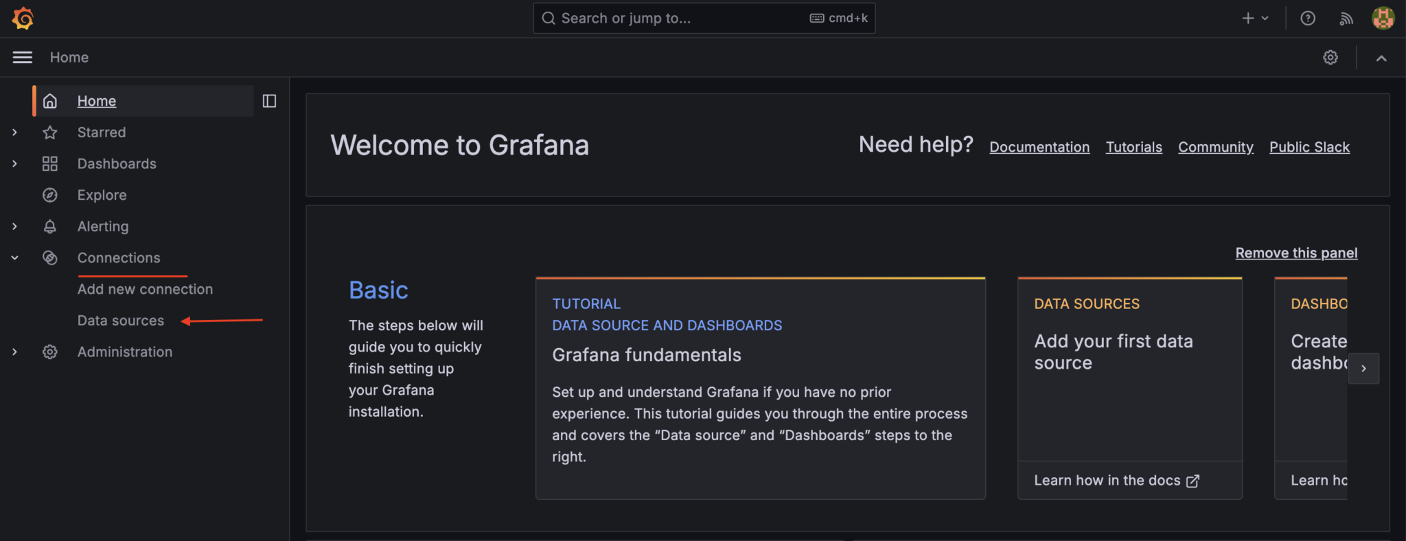Open the user avatar profile menu
This screenshot has width=1406, height=541.
point(1383,19)
